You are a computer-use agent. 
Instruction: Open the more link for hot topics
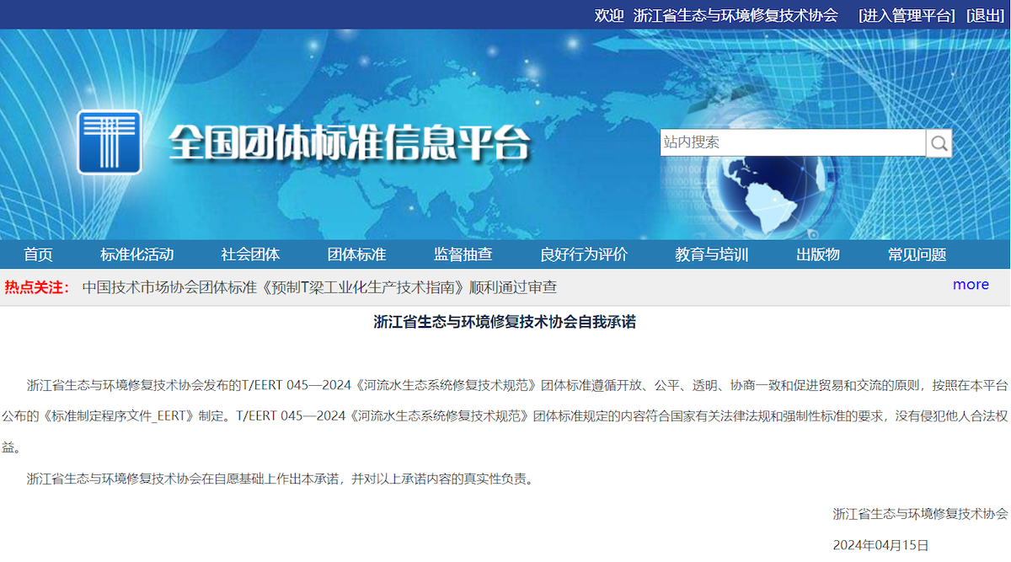971,285
